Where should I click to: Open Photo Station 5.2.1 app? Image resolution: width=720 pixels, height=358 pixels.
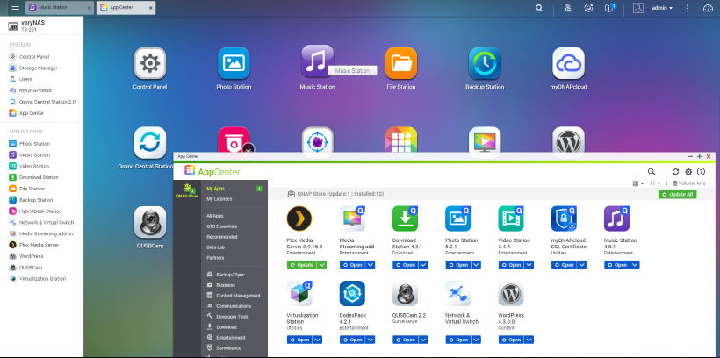(460, 265)
